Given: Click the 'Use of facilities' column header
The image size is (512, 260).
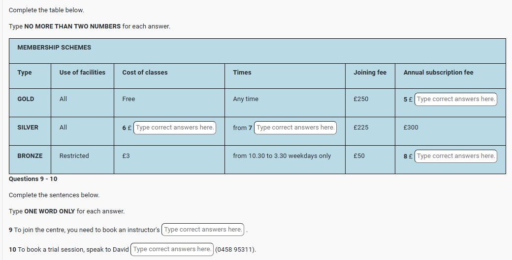Looking at the screenshot, I should (82, 73).
